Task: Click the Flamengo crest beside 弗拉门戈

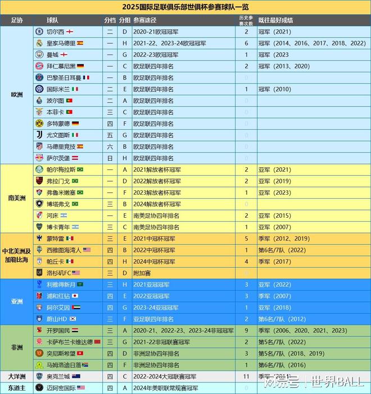Action: click(x=39, y=181)
